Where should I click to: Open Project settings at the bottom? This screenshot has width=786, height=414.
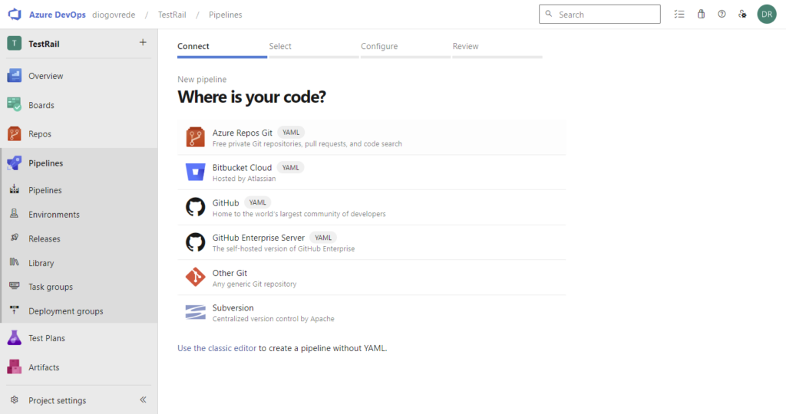coord(57,400)
